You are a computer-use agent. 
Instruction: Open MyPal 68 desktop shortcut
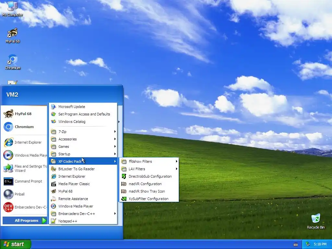coord(13,36)
